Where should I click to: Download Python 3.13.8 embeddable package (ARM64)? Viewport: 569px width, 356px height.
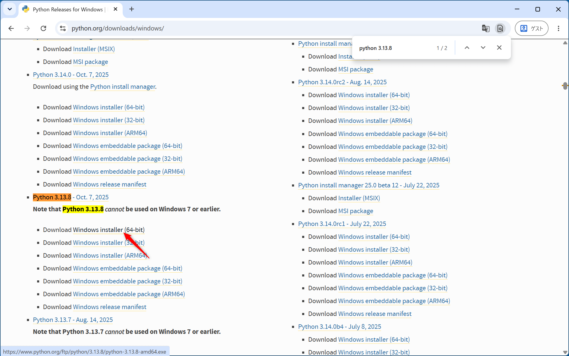pyautogui.click(x=129, y=294)
